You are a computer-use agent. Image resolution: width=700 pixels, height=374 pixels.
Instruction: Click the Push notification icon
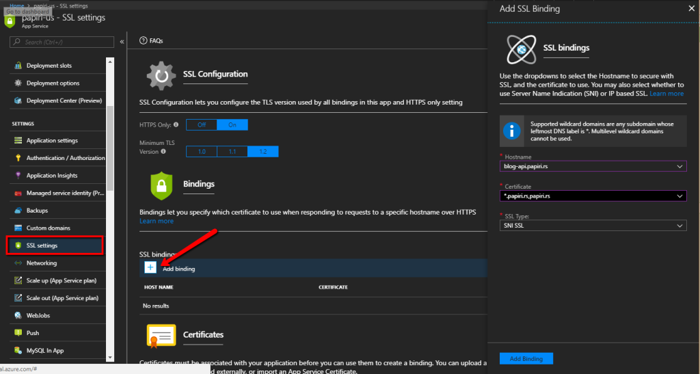18,333
